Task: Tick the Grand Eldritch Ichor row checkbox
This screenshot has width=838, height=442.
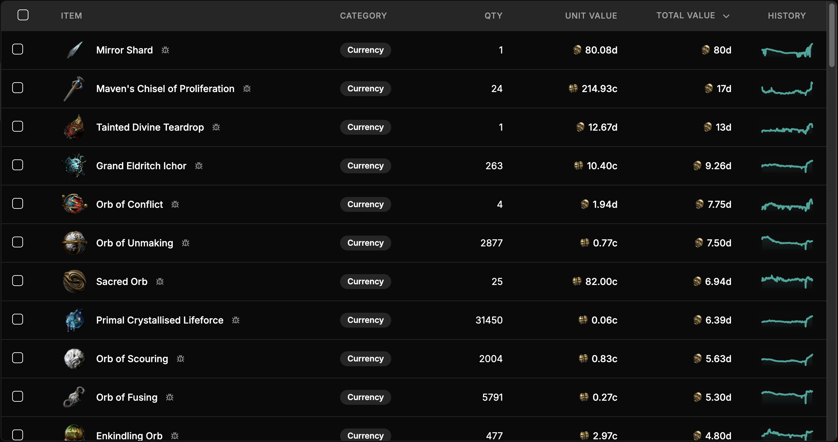Action: coord(18,165)
